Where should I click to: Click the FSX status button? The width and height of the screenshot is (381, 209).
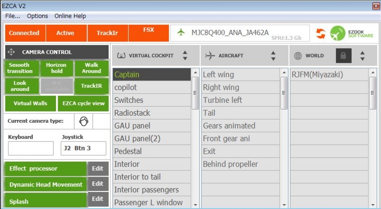tap(149, 33)
